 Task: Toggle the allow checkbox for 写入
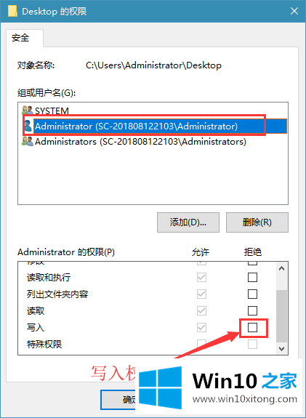coord(201,327)
